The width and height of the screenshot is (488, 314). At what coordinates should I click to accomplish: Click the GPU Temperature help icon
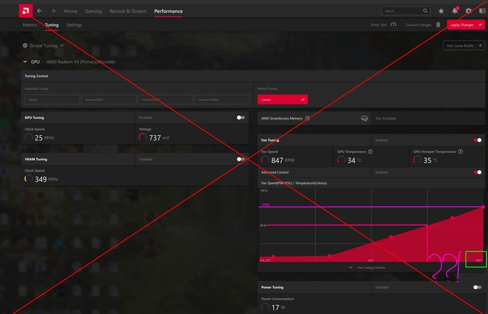370,152
